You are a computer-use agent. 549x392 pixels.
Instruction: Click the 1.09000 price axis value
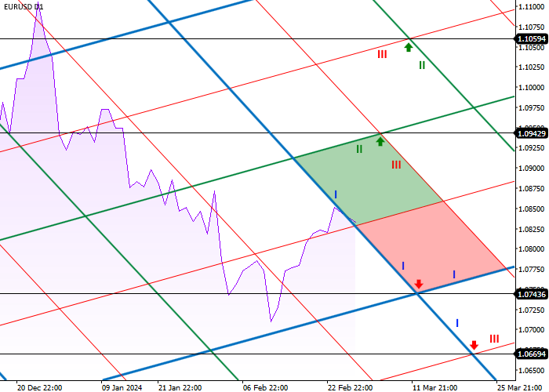(x=532, y=169)
